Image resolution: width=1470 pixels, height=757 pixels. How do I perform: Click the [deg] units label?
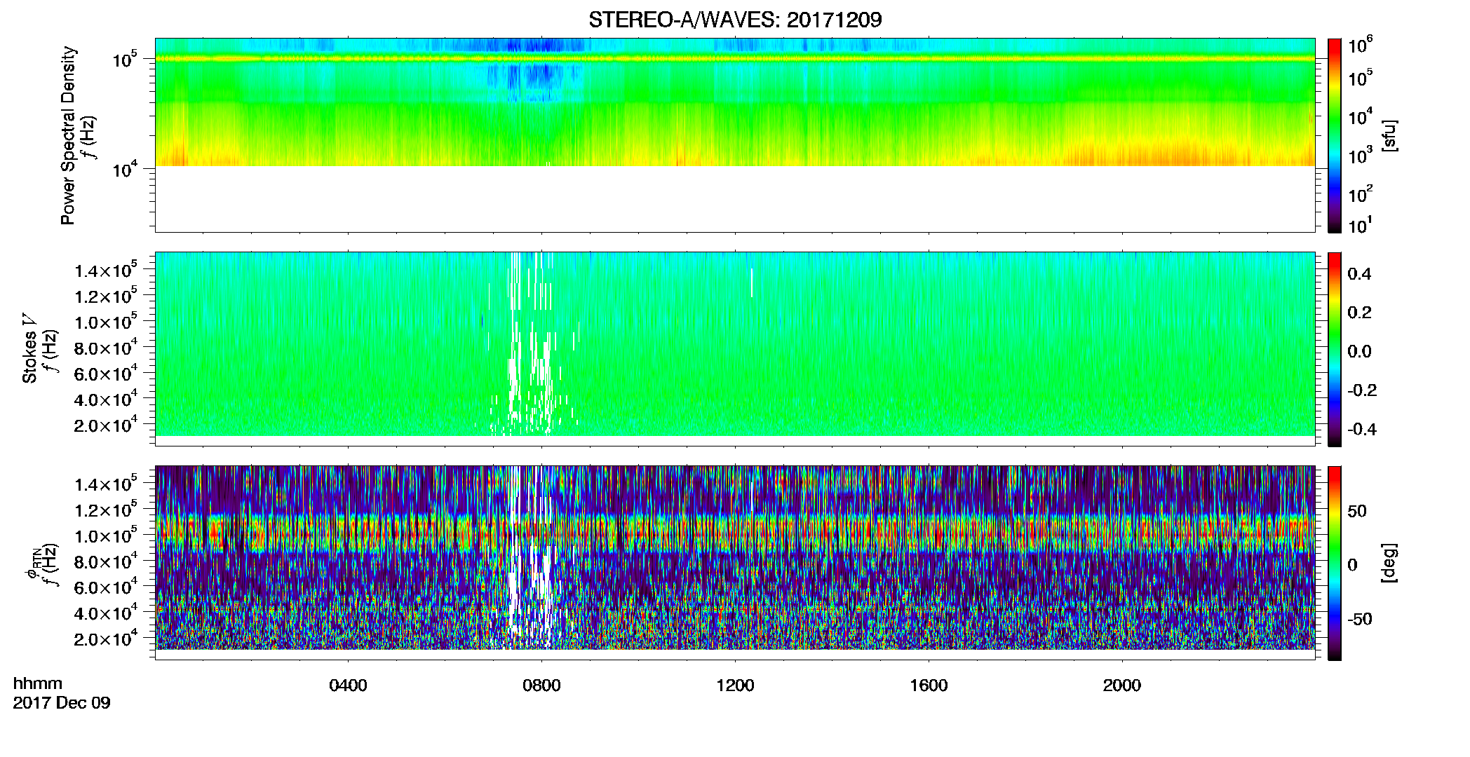1389,563
